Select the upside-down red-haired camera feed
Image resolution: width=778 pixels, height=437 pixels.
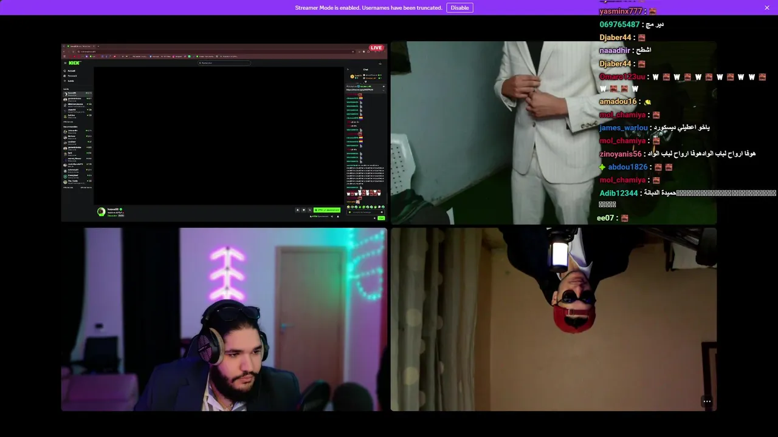(x=554, y=319)
